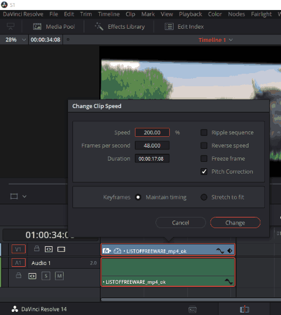The height and width of the screenshot is (315, 281).
Task: Toggle lock on video track V1
Action: [37, 249]
